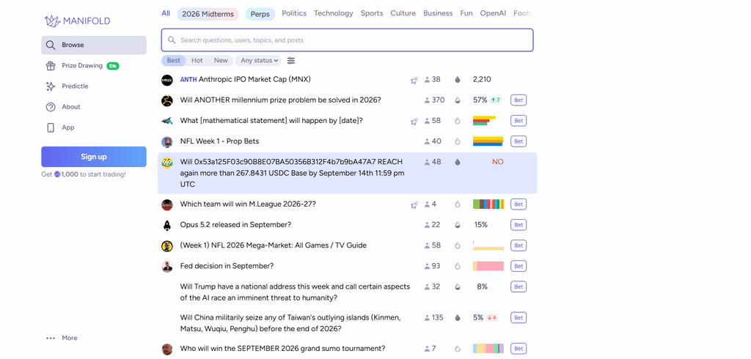Screen dimensions: 751x359
Task: Open the App page link
Action: (x=94, y=127)
